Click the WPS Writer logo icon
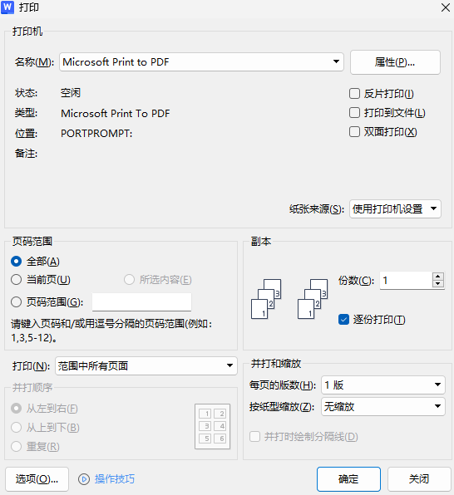This screenshot has width=454, height=495. coord(7,7)
